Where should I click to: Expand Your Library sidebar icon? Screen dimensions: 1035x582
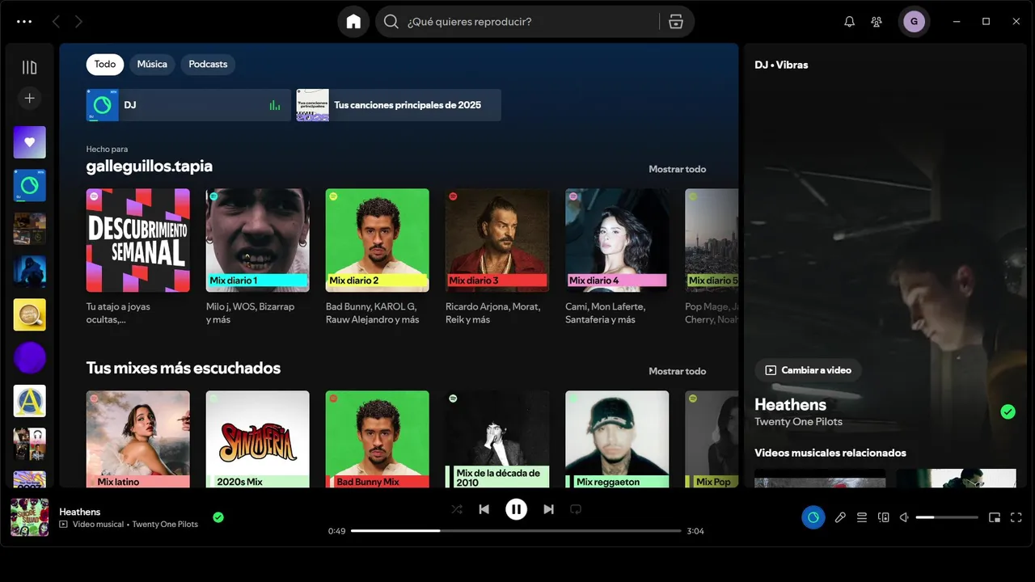pyautogui.click(x=30, y=67)
